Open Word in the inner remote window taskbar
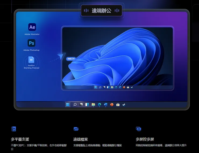Screen dimensions: 199x153 (x=120, y=87)
